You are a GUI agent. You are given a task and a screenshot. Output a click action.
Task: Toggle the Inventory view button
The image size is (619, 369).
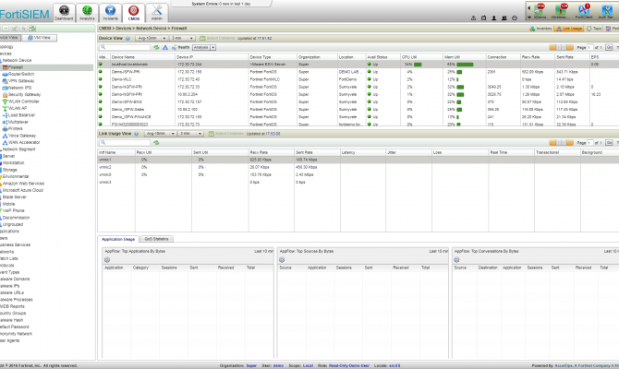540,29
